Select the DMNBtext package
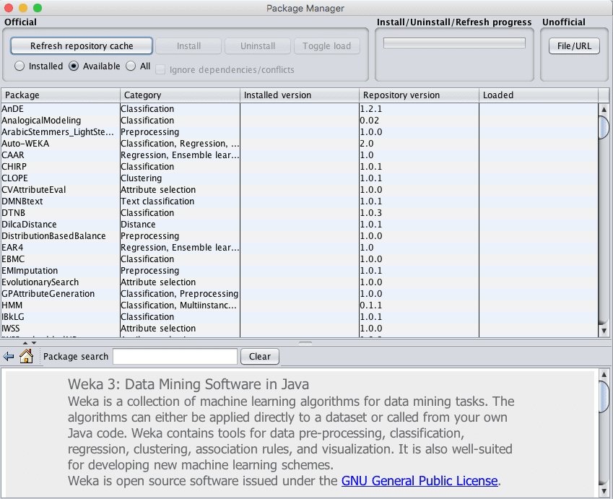 coord(300,201)
